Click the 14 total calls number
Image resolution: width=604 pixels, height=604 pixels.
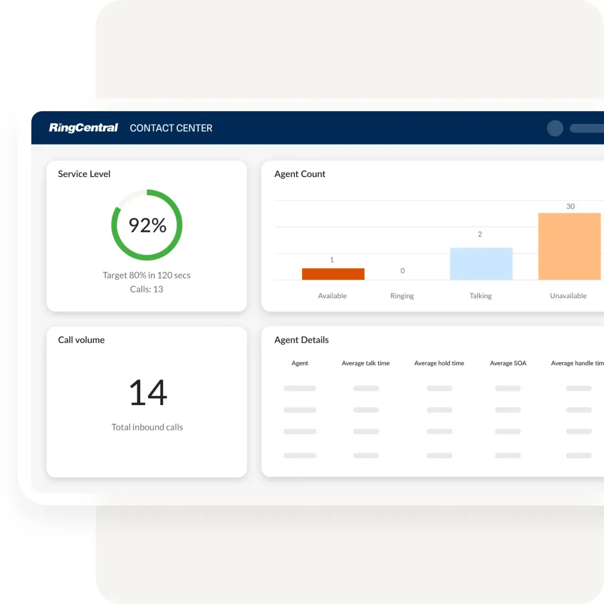(148, 392)
